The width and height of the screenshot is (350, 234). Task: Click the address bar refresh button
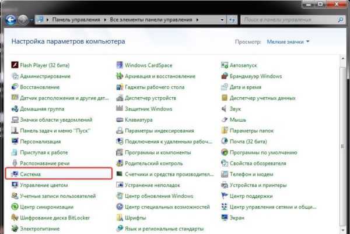tap(232, 20)
